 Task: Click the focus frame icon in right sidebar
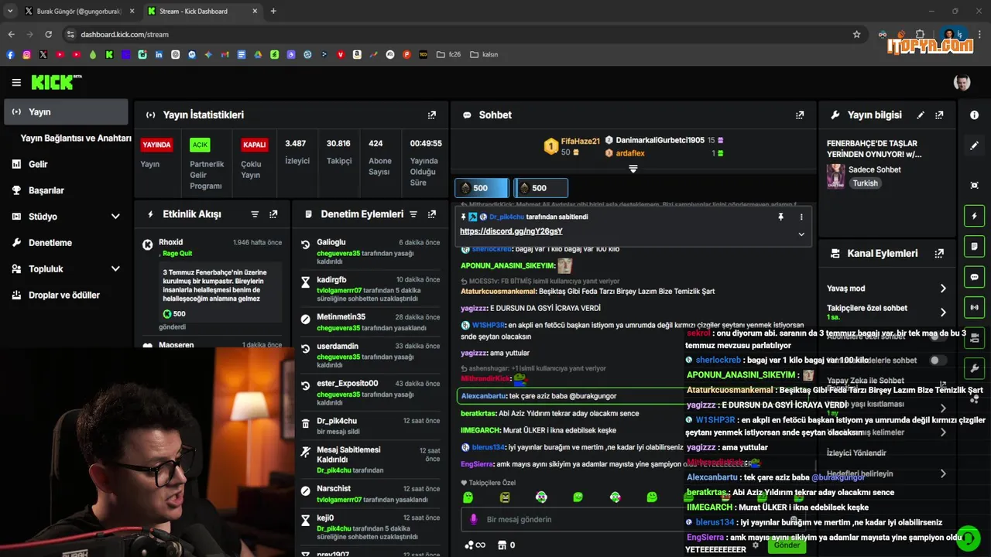coord(974,186)
